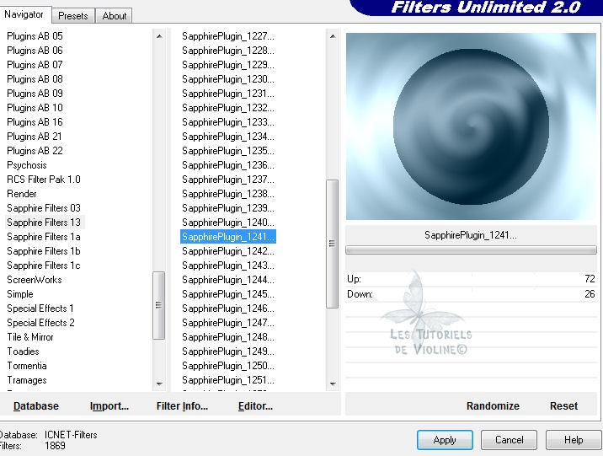The width and height of the screenshot is (603, 456).
Task: Choose SapphirePlugin_1242 from filter list
Action: (227, 251)
